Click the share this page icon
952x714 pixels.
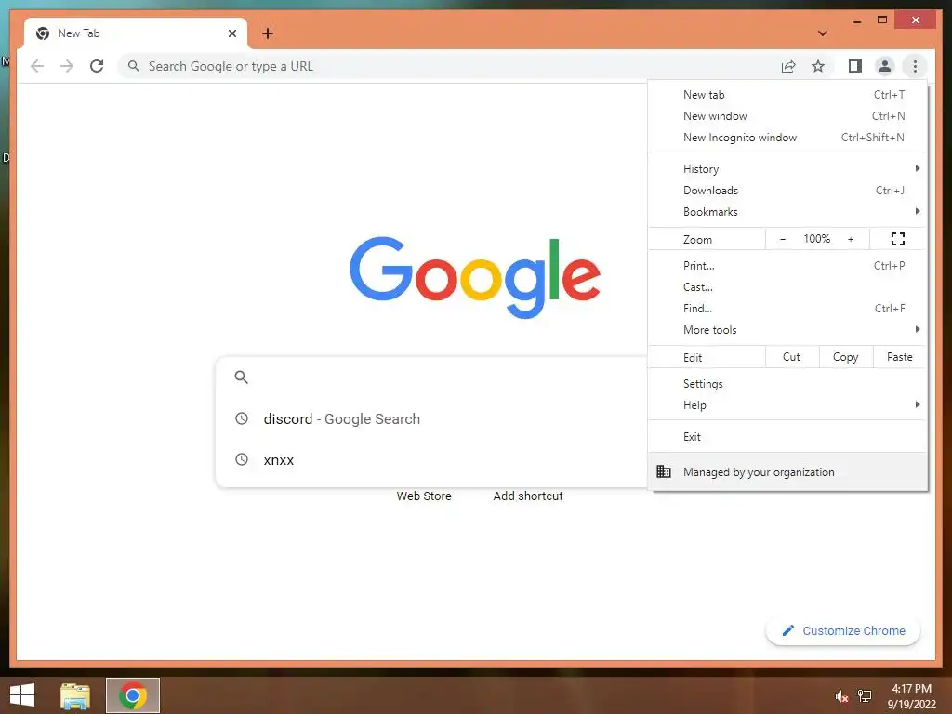click(x=788, y=66)
